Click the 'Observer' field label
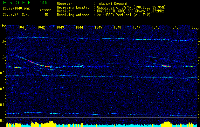 [x=65, y=3]
